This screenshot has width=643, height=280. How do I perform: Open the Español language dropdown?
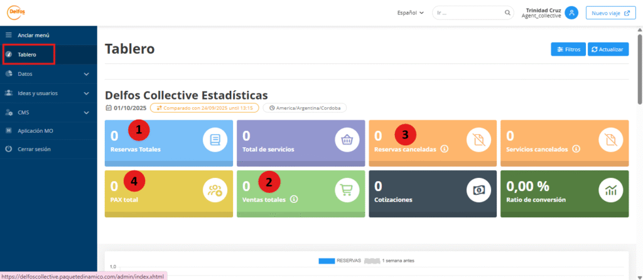pos(411,13)
